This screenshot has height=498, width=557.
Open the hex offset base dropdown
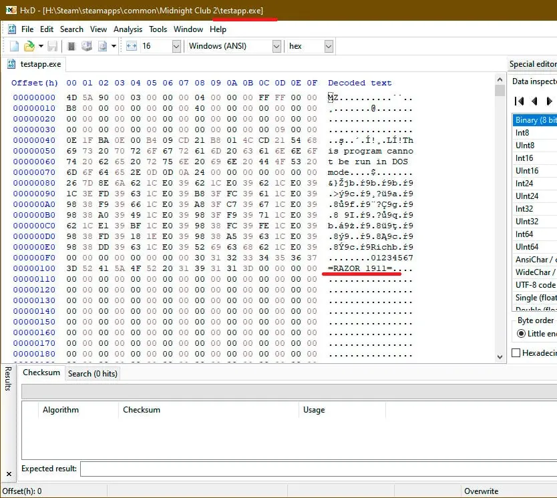pos(329,46)
